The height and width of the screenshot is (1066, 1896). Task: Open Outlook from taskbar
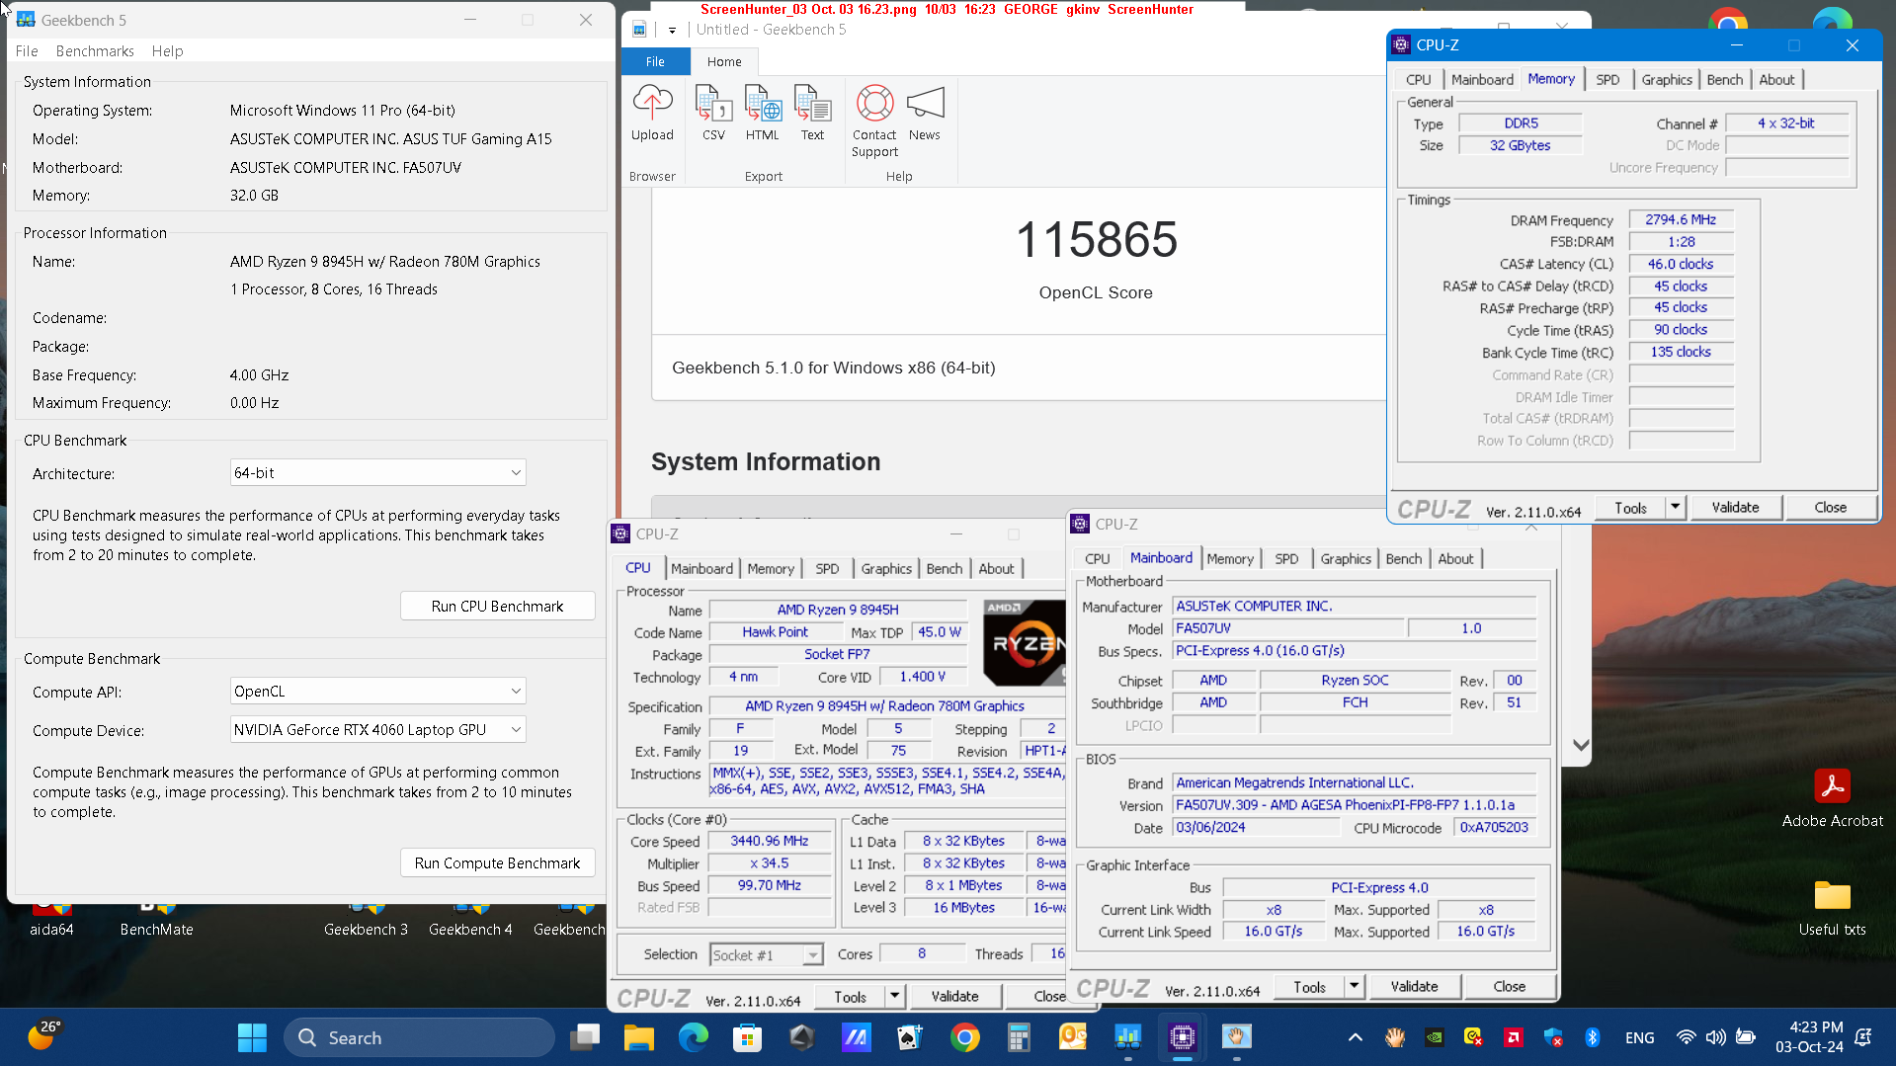pos(1073,1037)
